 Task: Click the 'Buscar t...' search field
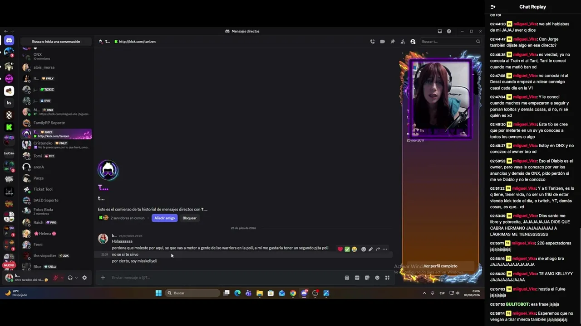(450, 42)
